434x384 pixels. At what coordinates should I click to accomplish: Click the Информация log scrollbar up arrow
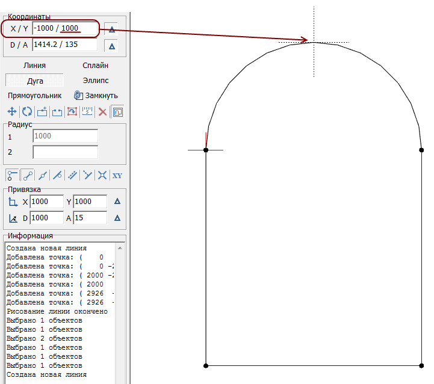click(120, 248)
